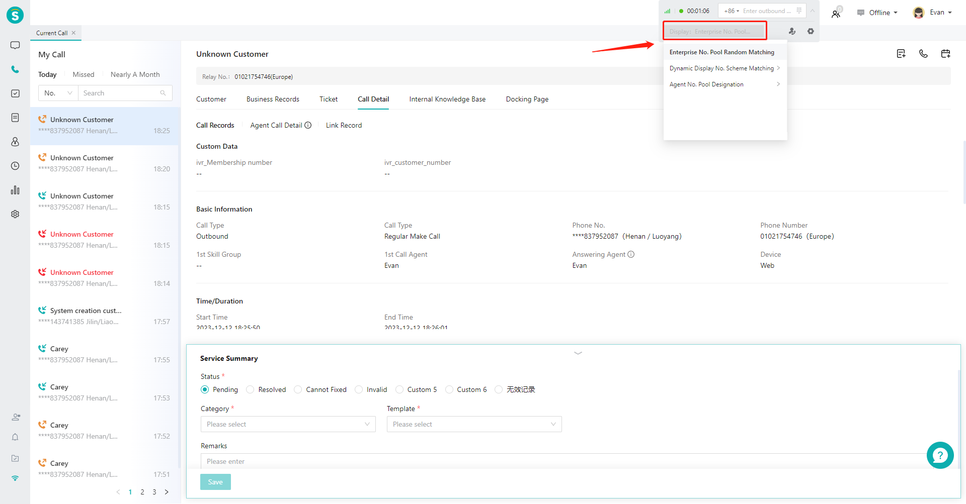966x504 pixels.
Task: Switch to the Customer tab
Action: pos(211,99)
